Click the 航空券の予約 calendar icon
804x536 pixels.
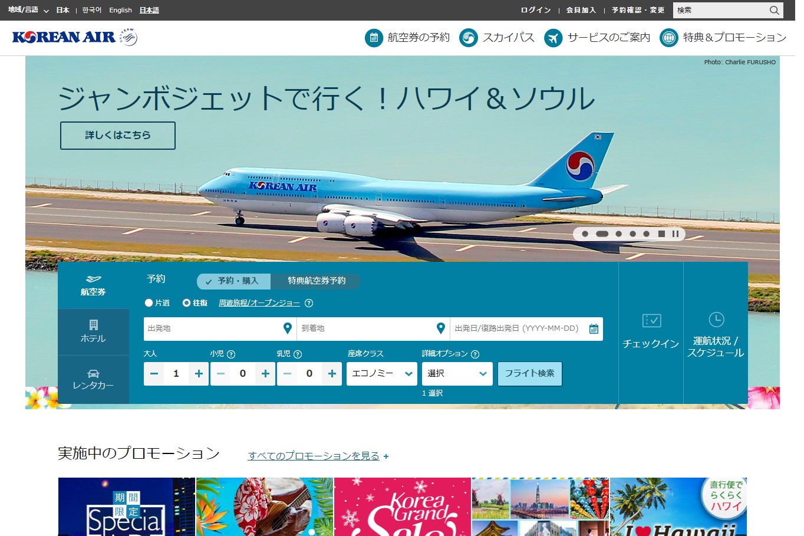pyautogui.click(x=374, y=38)
